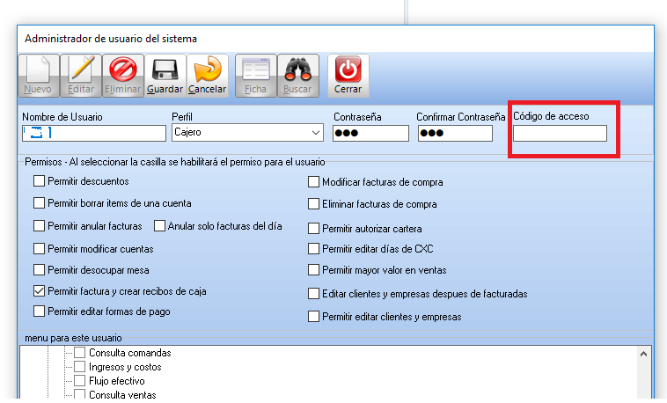The image size is (667, 403).
Task: Enable Permitir autorizar cartera
Action: (x=313, y=229)
